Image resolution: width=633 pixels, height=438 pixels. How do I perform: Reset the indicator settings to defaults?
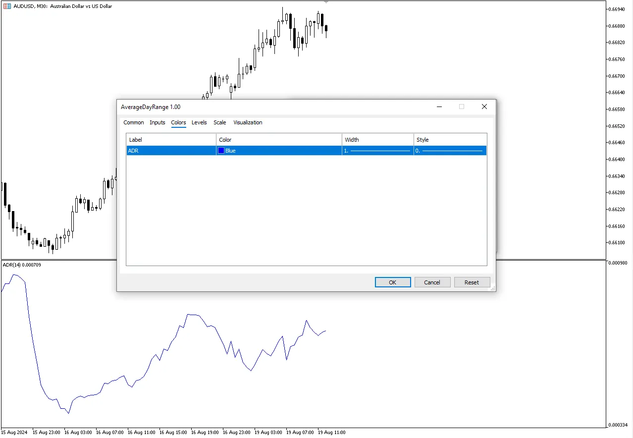[472, 282]
